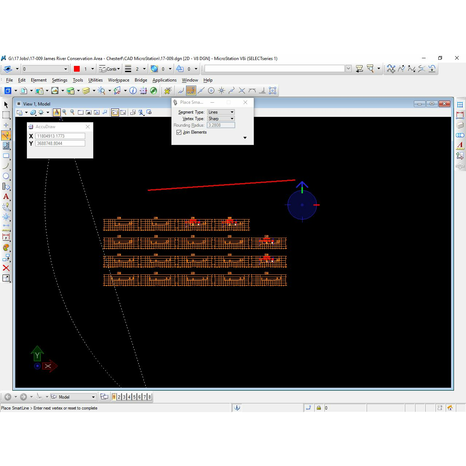Expand the active level dropdown
This screenshot has width=466, height=466.
[x=66, y=69]
